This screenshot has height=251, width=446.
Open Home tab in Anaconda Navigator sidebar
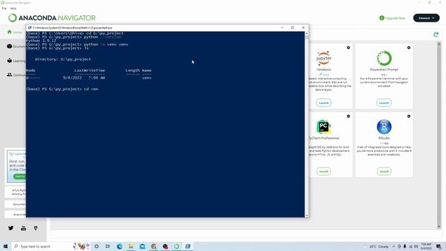coord(15,32)
